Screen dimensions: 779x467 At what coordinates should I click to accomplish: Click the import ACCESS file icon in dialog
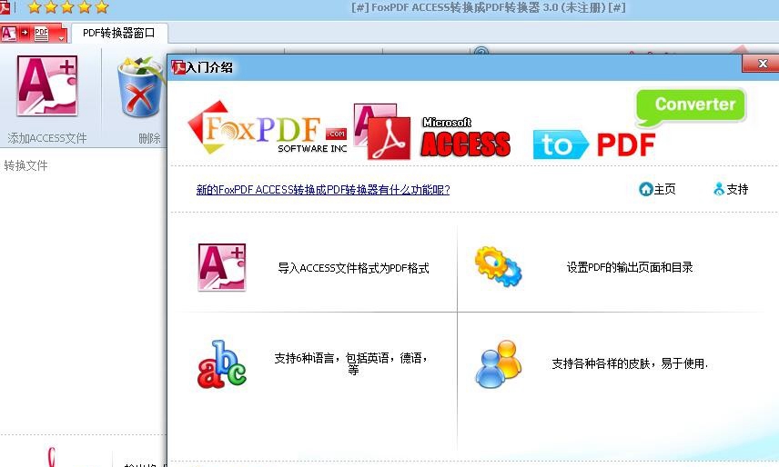point(221,267)
